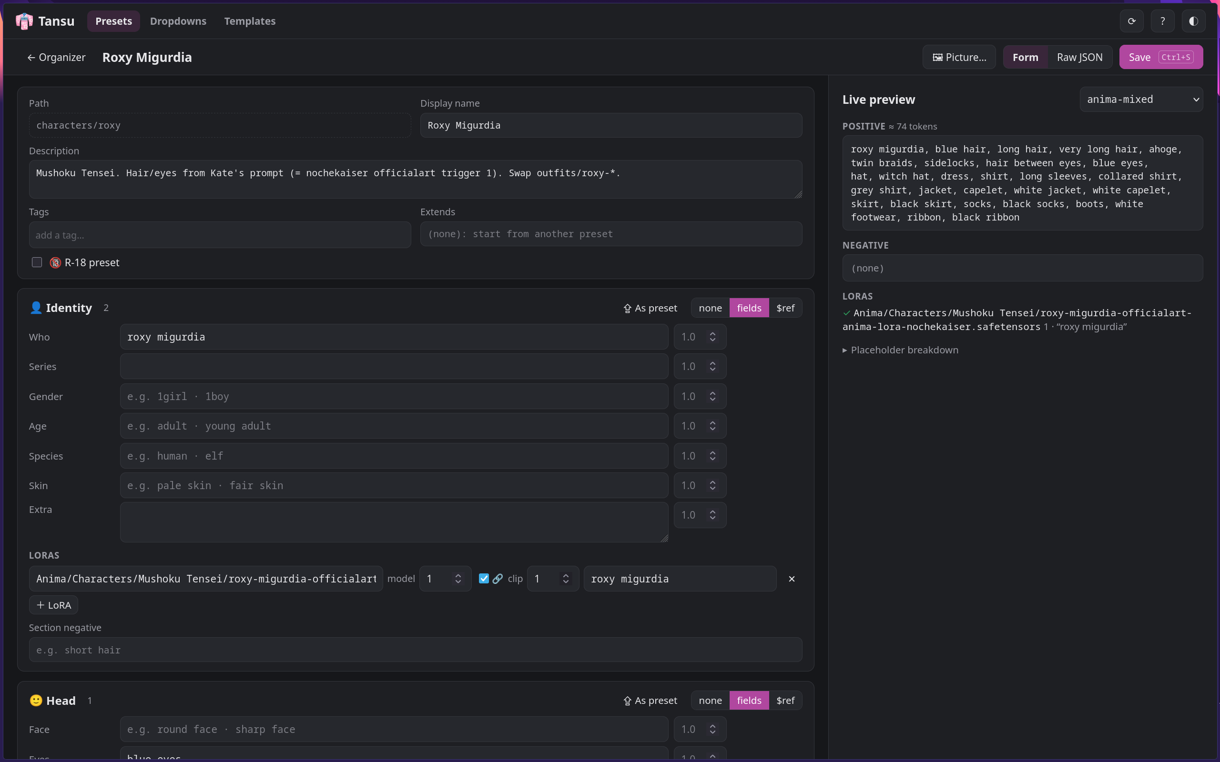Select the Form editor view
Screen dimensions: 1220x762
click(x=1026, y=57)
